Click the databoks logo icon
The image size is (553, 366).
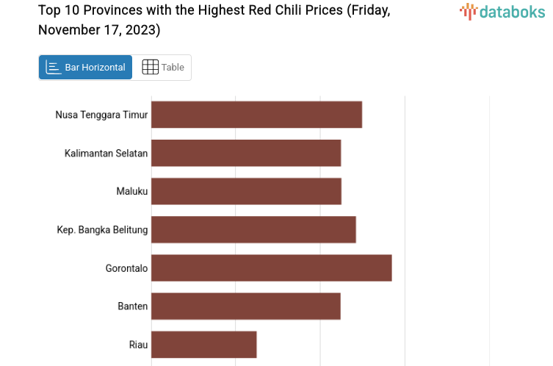[x=468, y=10]
